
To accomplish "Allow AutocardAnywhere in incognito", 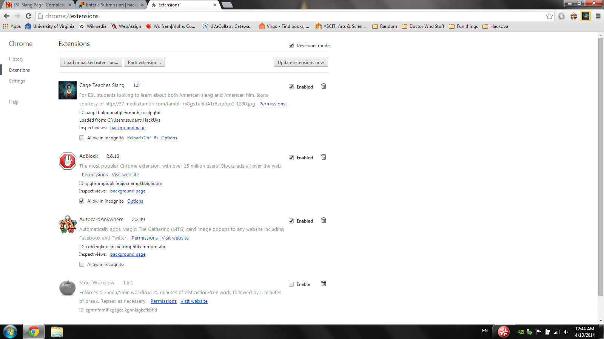I will pyautogui.click(x=82, y=264).
